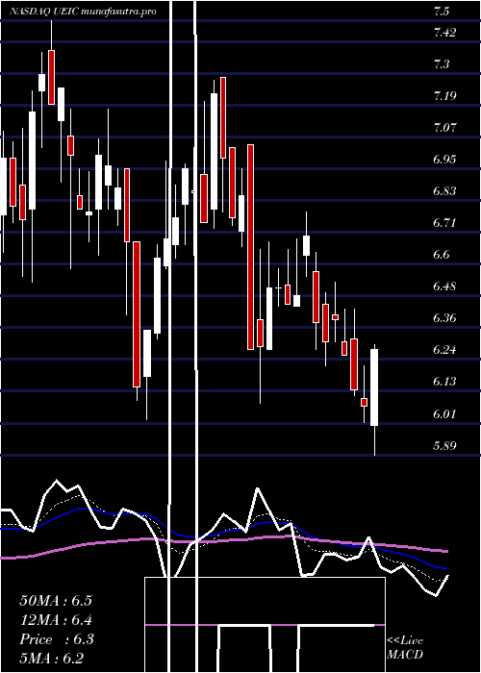Click the 7.5 price axis label
This screenshot has width=481, height=673.
[442, 12]
